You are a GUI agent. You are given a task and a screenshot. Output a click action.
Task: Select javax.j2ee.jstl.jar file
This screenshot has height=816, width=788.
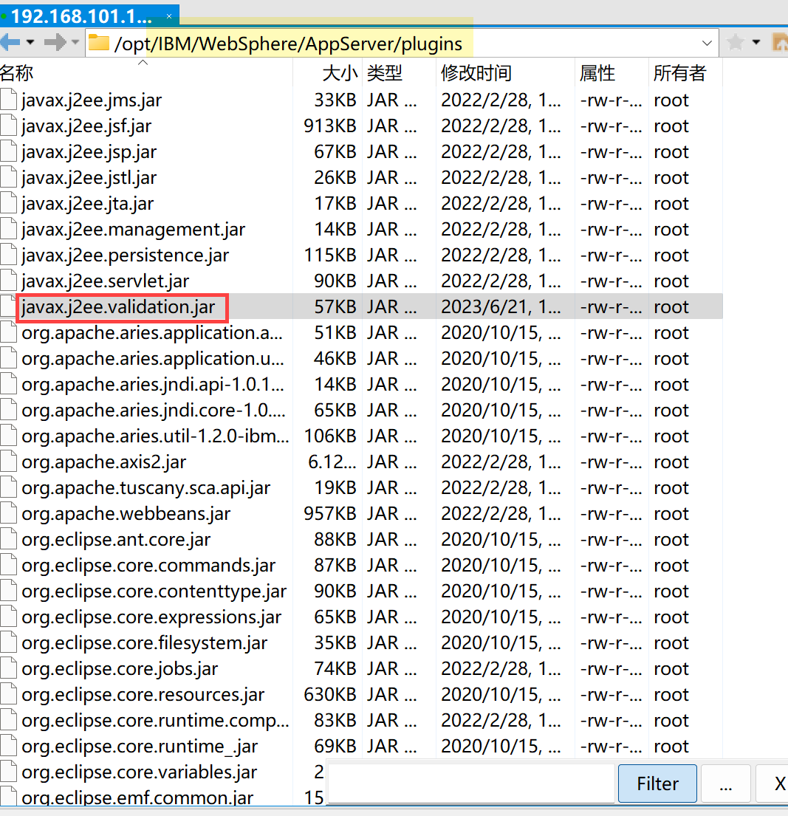89,178
